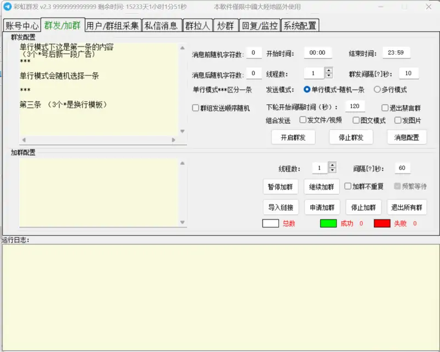Click the 彩虹群发 application icon in titlebar
The height and width of the screenshot is (352, 440).
pyautogui.click(x=7, y=7)
